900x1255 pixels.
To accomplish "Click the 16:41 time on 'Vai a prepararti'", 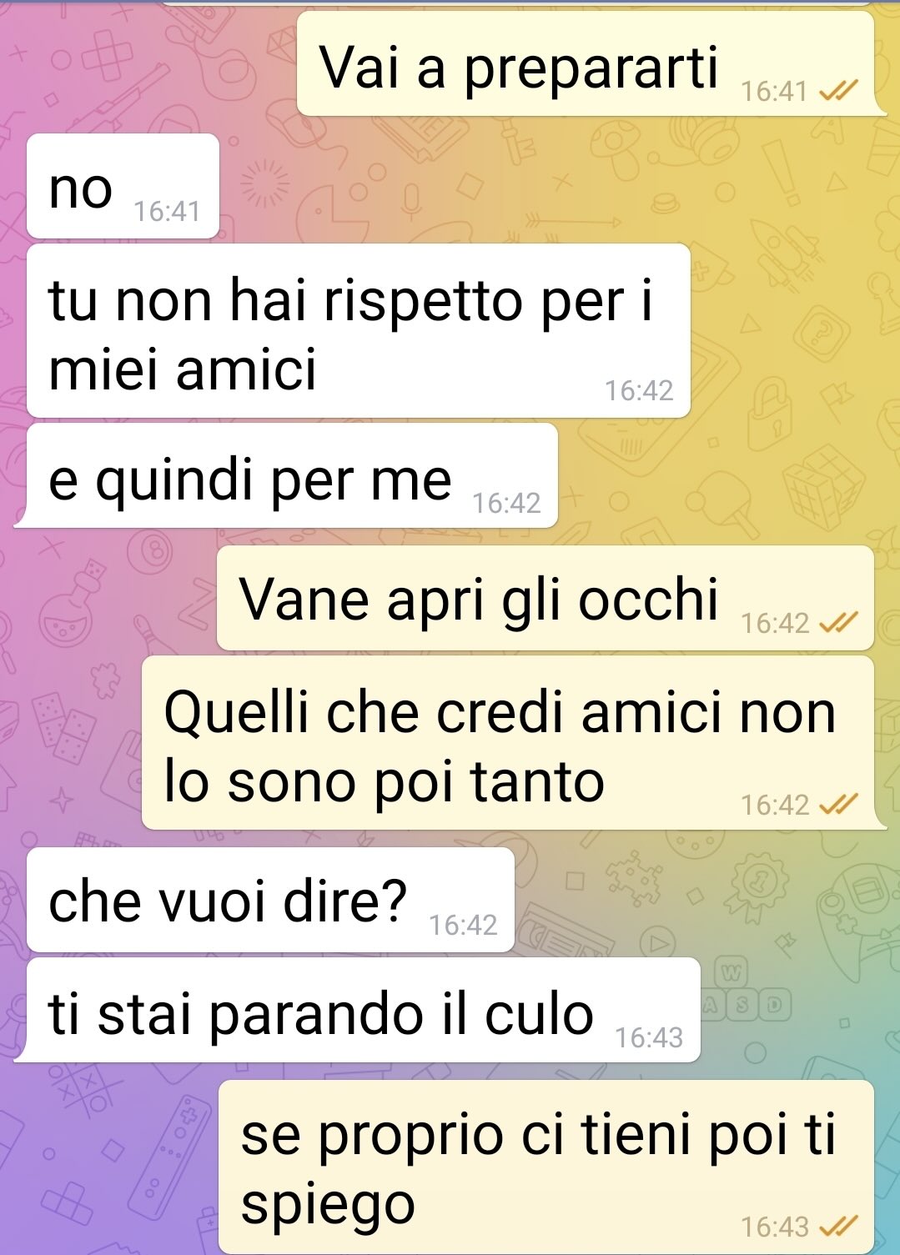I will tap(775, 91).
